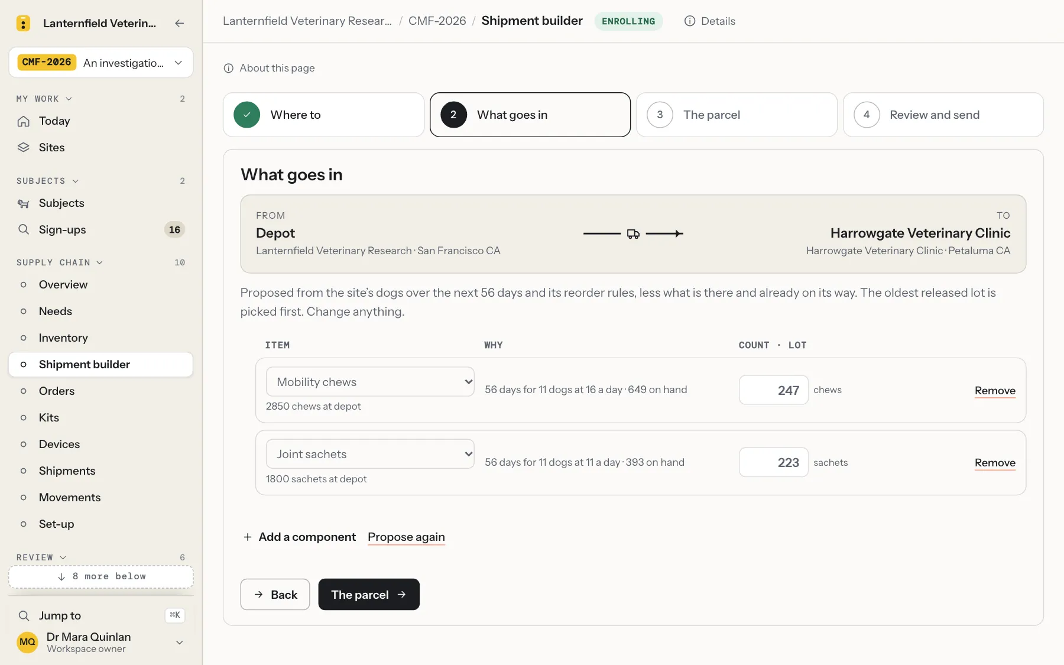The image size is (1064, 665).
Task: Remove the Mobility chews row
Action: (x=995, y=390)
